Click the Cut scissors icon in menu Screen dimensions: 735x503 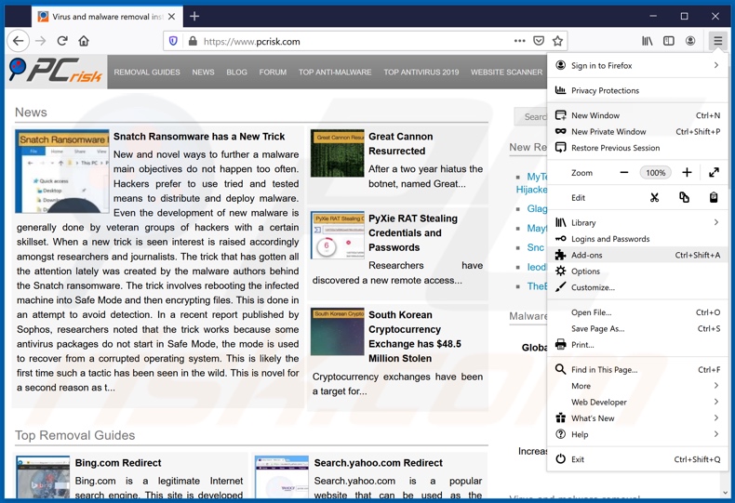654,197
